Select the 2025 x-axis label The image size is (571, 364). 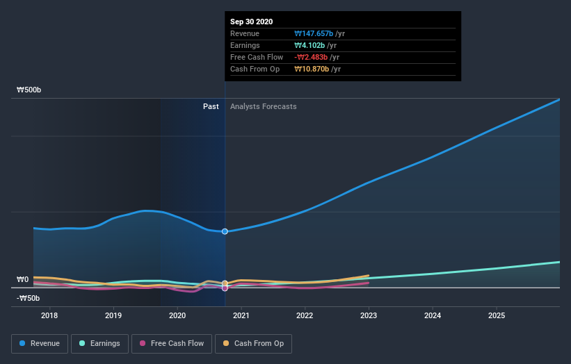click(497, 315)
